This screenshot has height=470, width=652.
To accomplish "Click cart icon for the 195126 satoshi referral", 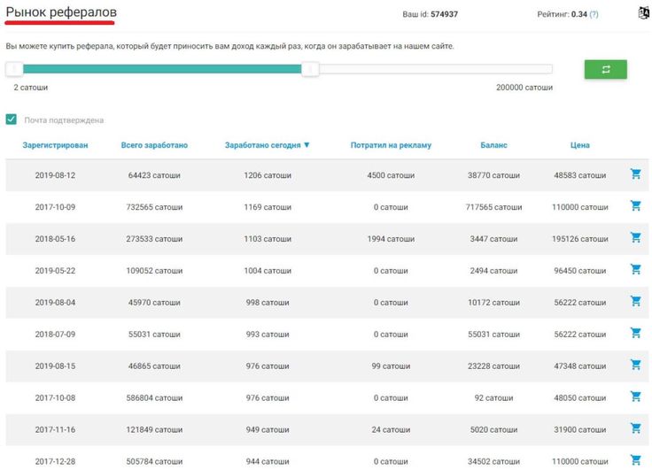I will pyautogui.click(x=635, y=238).
